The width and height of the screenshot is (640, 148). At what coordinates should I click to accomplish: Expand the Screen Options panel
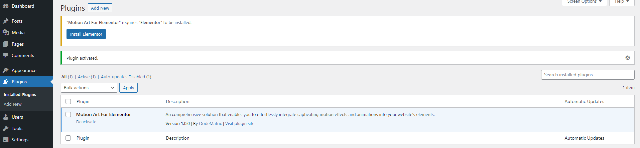coord(584,2)
